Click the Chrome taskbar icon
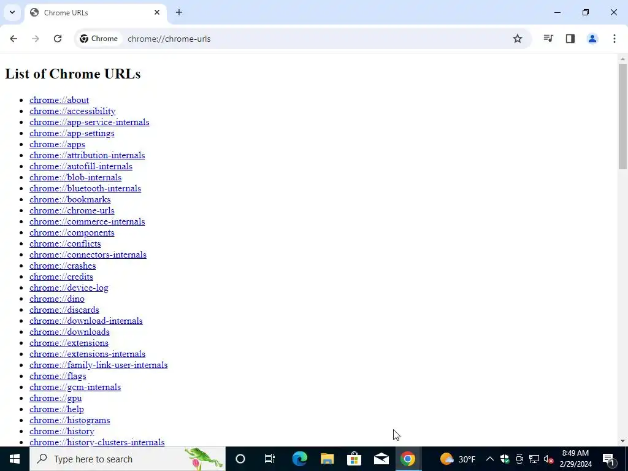628x471 pixels. (408, 459)
